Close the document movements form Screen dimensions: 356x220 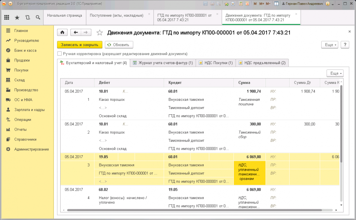pyautogui.click(x=350, y=32)
